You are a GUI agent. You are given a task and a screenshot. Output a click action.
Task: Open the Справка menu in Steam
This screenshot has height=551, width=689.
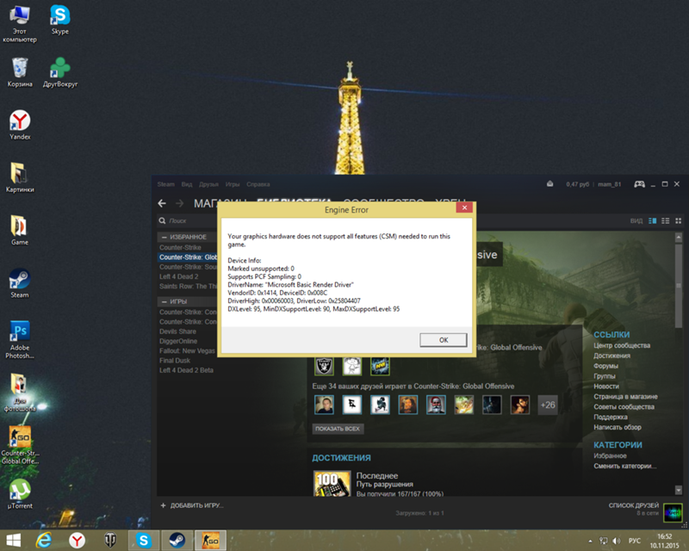[258, 184]
